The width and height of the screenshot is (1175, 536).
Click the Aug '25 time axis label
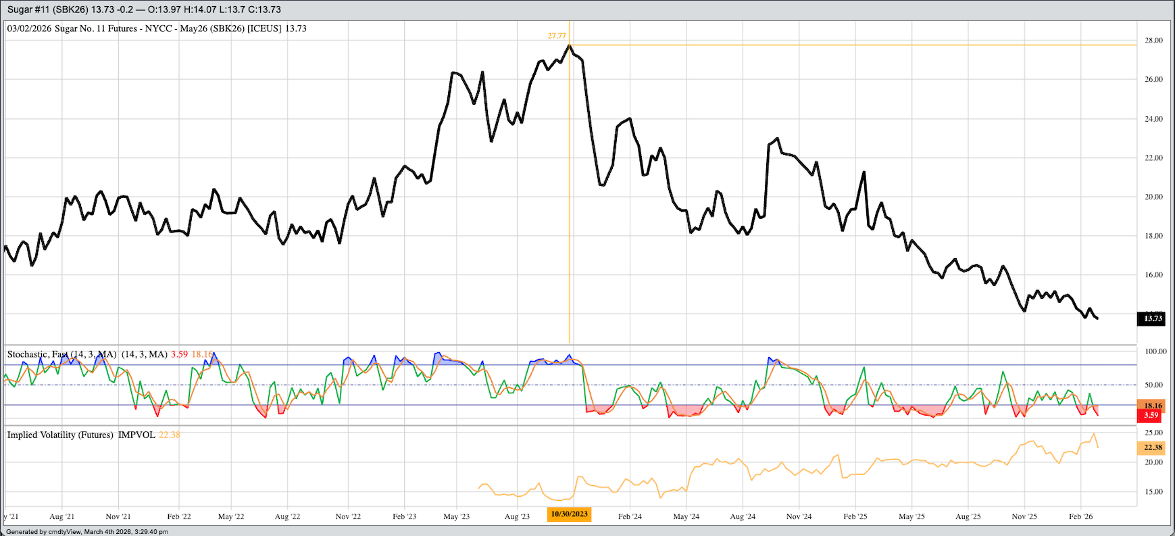968,516
